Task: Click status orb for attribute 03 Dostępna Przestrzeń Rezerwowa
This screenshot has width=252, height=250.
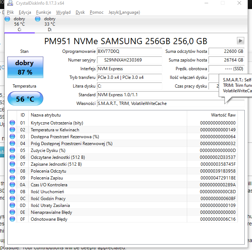Action: click(12, 137)
